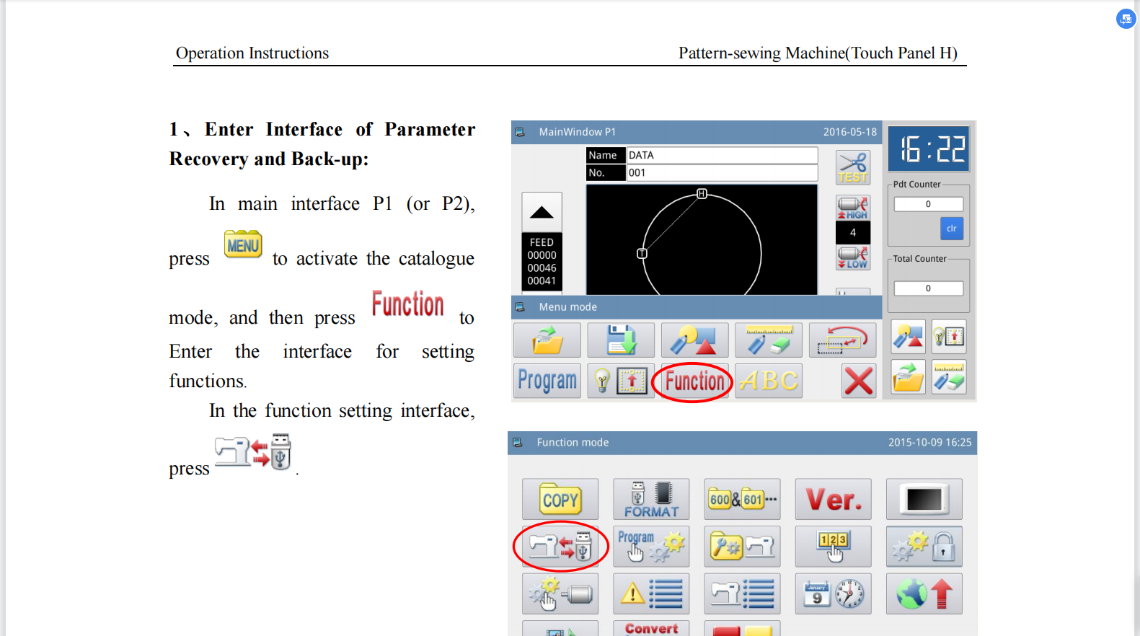The image size is (1140, 636).
Task: Click the Pattern-sewing Machine(Touch Panel H) header
Action: (818, 53)
